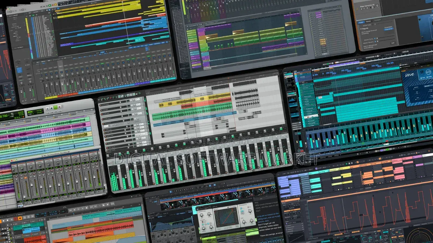433x243 pixels.
Task: Click the Play button in the Pro Tools transport
Action: coord(55,107)
